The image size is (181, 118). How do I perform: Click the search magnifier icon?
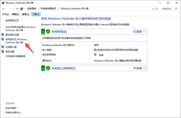coord(176,9)
